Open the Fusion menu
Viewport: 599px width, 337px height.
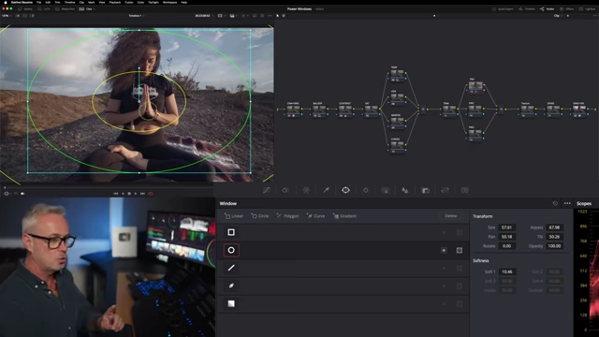(129, 2)
